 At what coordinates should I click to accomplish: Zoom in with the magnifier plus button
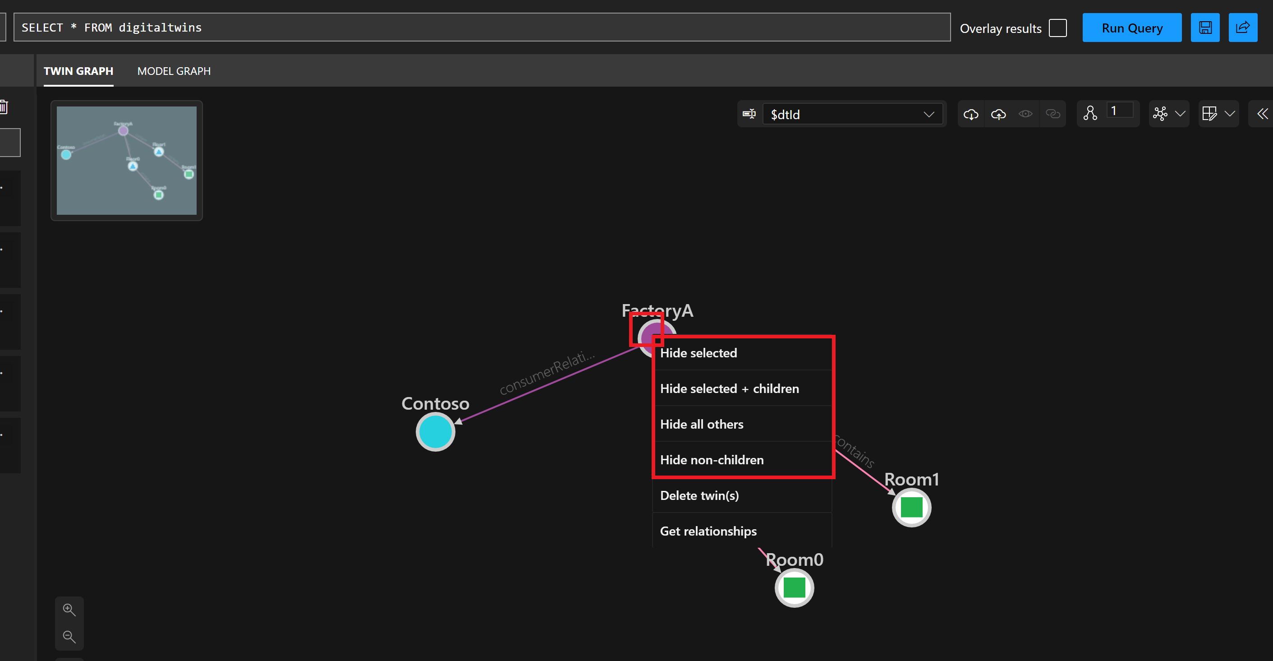coord(69,609)
